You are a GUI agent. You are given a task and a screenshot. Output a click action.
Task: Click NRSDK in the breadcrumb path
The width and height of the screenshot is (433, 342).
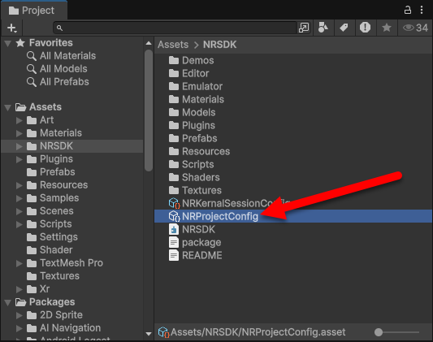coord(220,45)
